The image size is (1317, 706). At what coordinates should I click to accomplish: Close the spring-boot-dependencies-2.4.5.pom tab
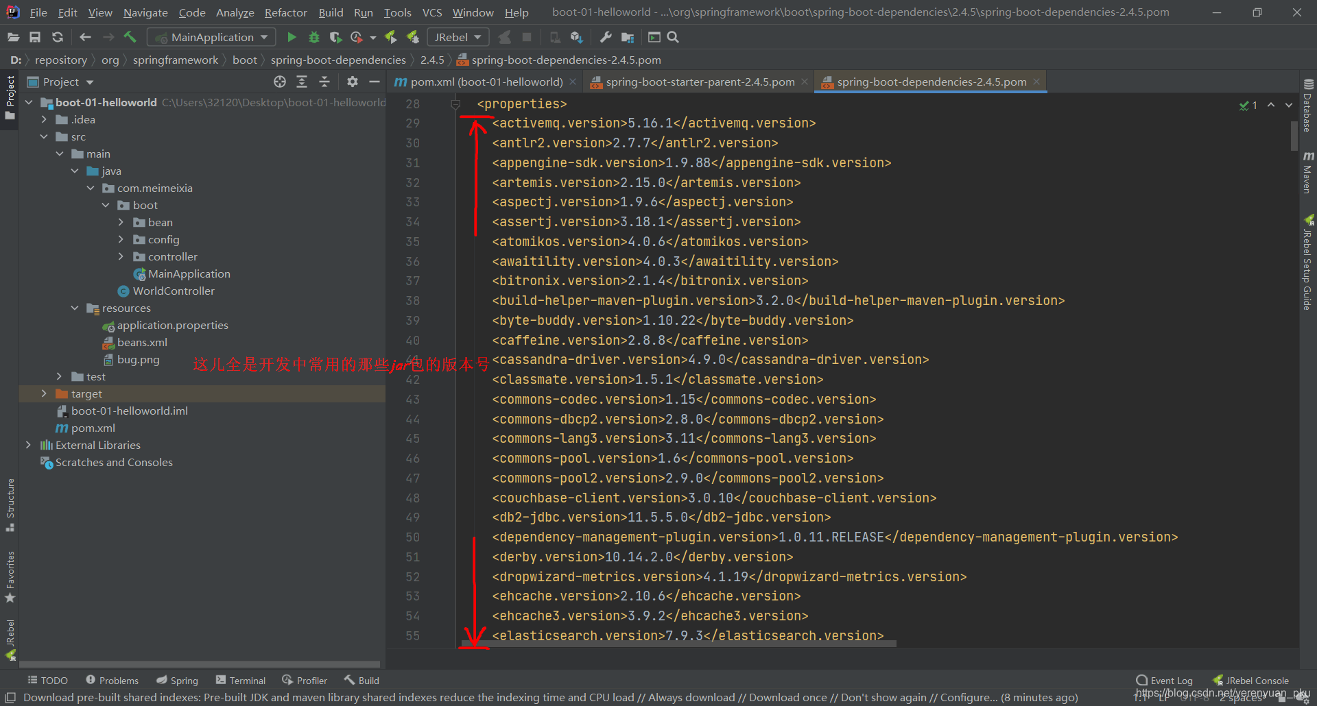point(1036,82)
